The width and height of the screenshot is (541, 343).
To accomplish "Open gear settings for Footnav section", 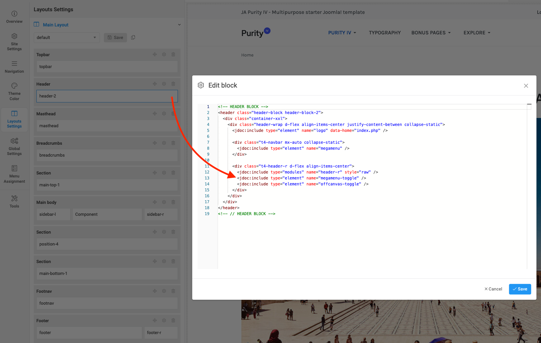I will [x=164, y=291].
